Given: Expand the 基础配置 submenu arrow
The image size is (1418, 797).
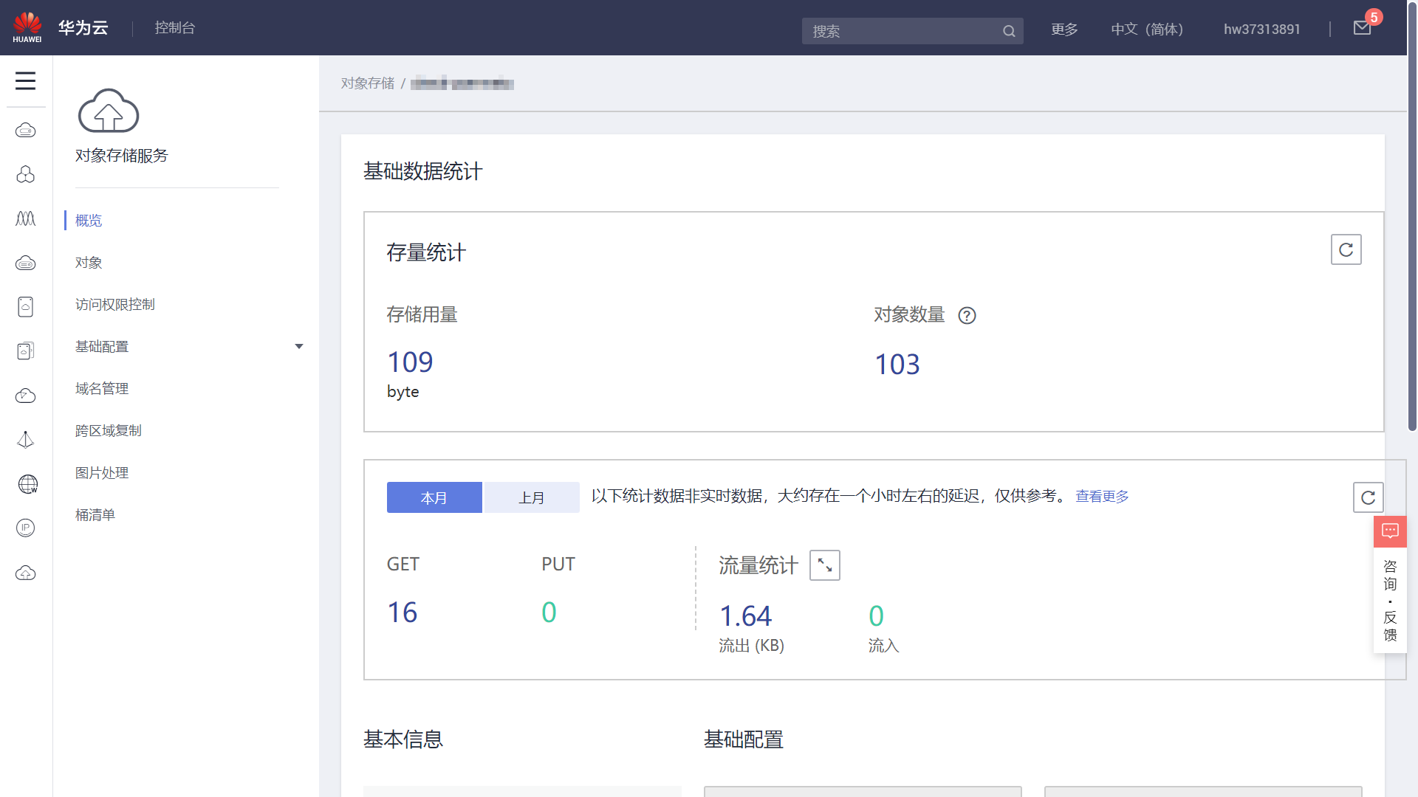Looking at the screenshot, I should click(x=299, y=347).
